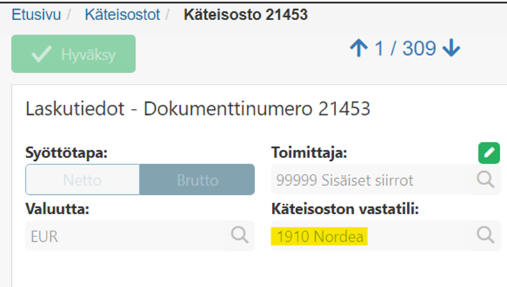Open supplier search magnifier icon
Viewport: 507px width, 287px height.
pos(485,180)
